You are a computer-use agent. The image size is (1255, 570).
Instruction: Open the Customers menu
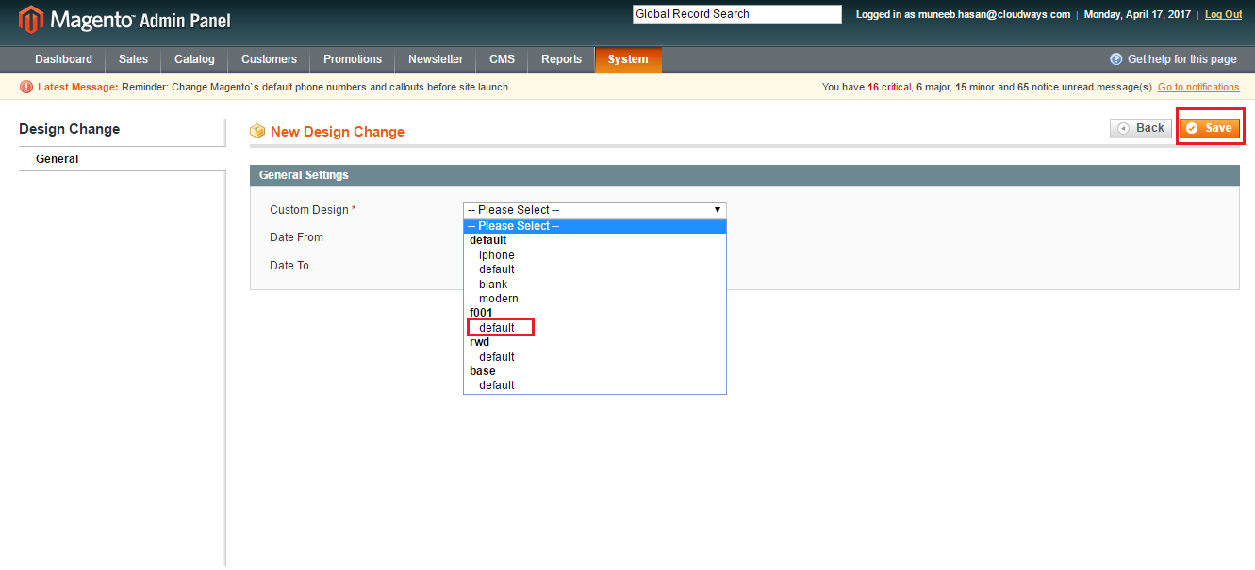tap(269, 59)
